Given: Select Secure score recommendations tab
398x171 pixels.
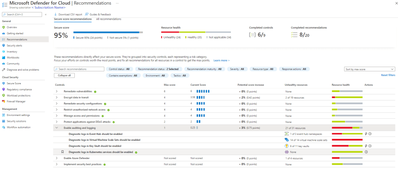Looking at the screenshot, I should [x=73, y=19].
